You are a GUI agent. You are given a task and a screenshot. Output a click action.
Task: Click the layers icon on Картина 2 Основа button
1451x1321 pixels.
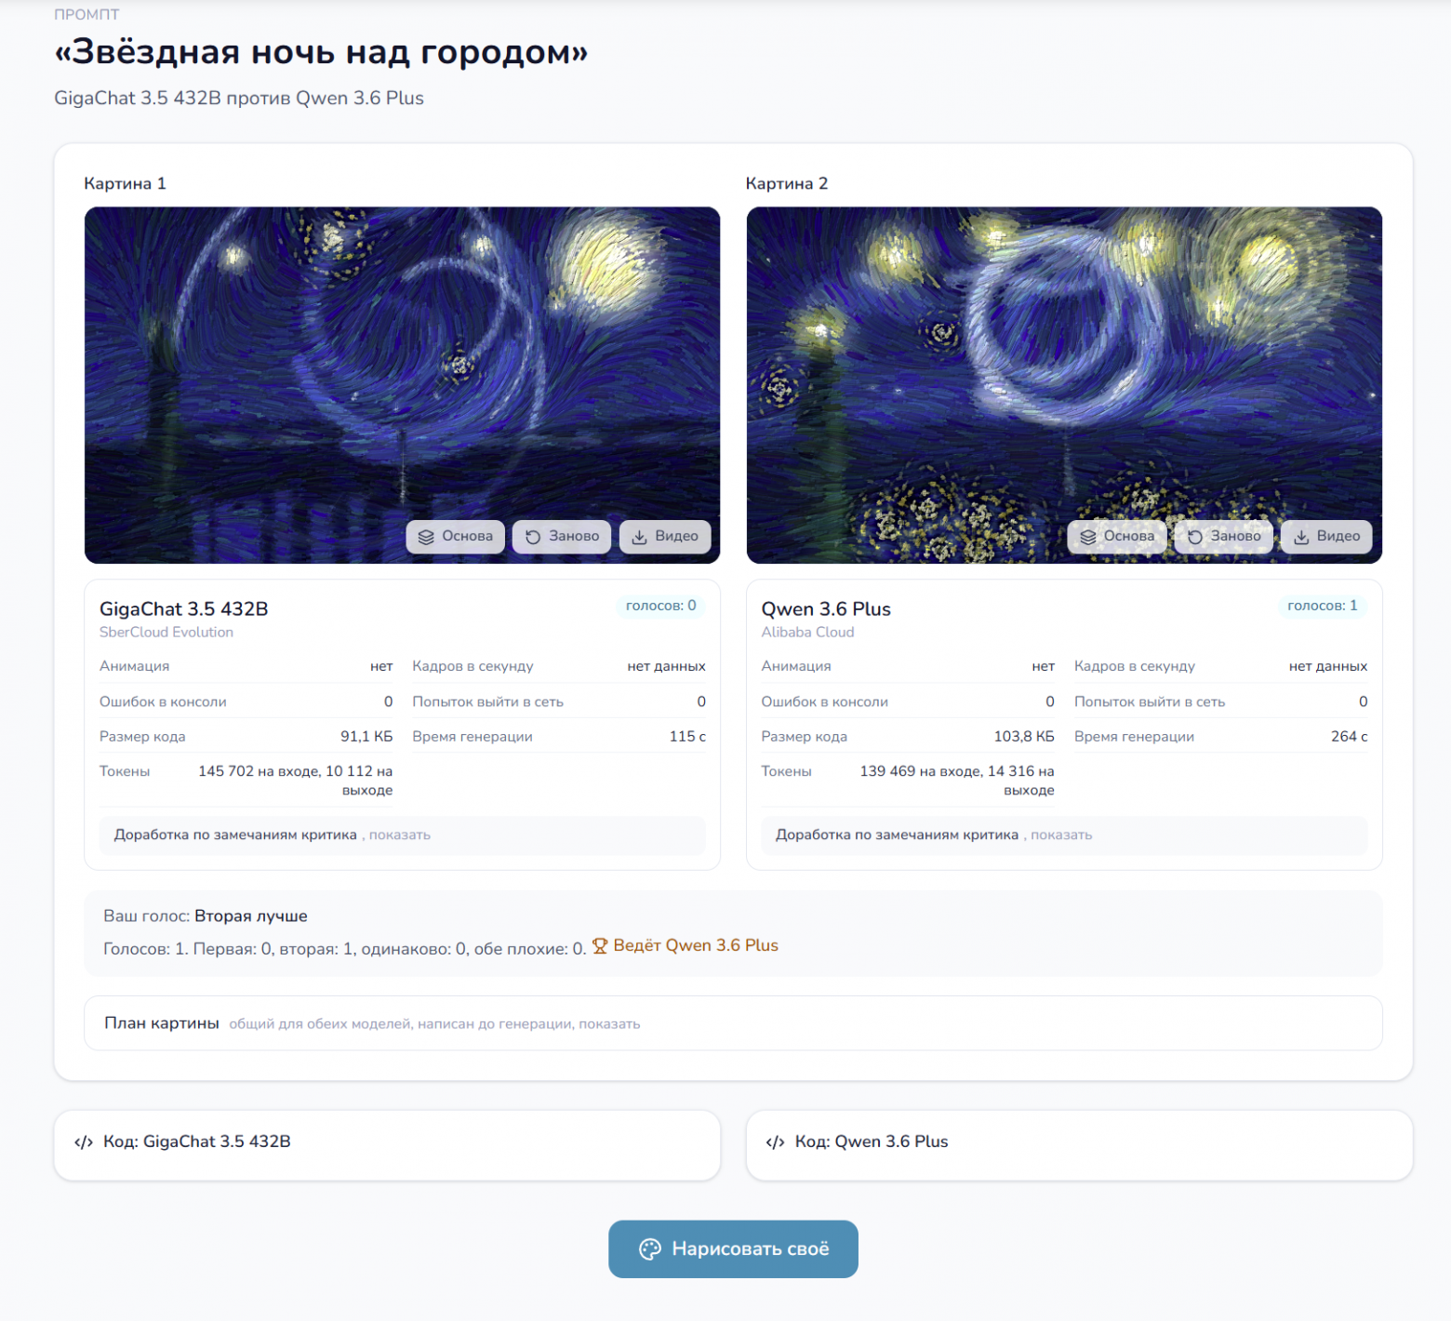[x=1088, y=537]
